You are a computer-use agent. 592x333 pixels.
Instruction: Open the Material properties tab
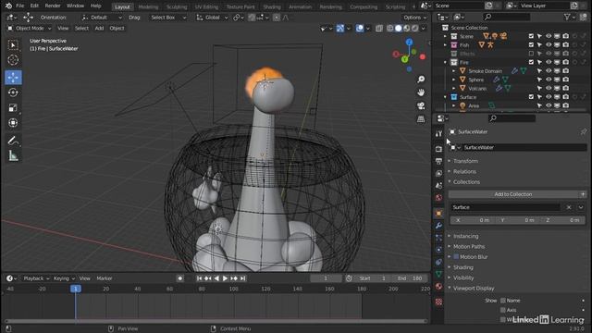click(x=438, y=286)
